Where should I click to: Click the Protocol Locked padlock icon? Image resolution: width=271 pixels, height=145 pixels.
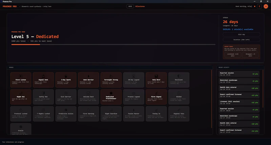pyautogui.click(x=21, y=110)
